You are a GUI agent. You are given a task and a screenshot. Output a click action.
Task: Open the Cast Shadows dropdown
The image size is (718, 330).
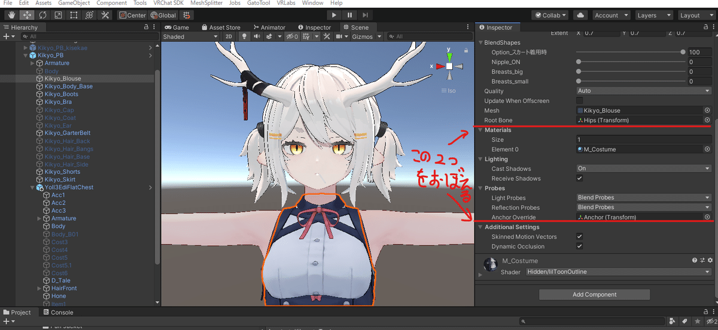pos(643,169)
